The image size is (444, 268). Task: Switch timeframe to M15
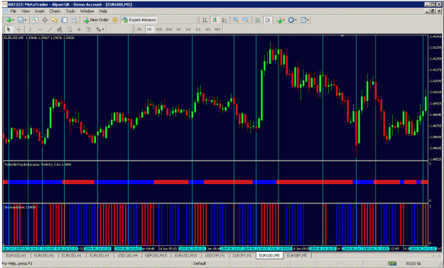[x=159, y=29]
